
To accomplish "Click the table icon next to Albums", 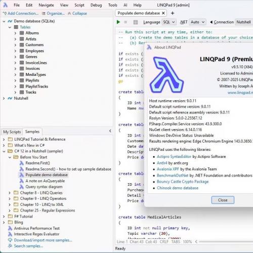I will (22, 33).
